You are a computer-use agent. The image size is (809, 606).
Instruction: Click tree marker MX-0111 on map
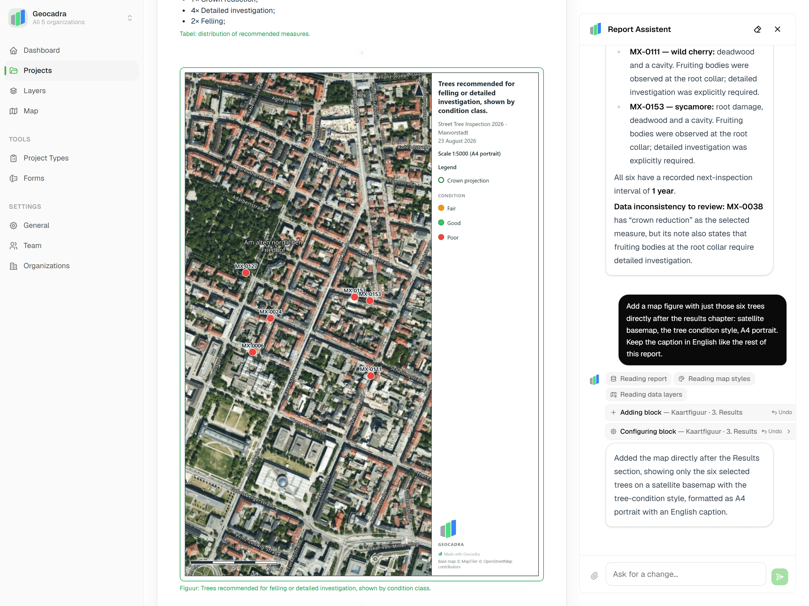(371, 375)
